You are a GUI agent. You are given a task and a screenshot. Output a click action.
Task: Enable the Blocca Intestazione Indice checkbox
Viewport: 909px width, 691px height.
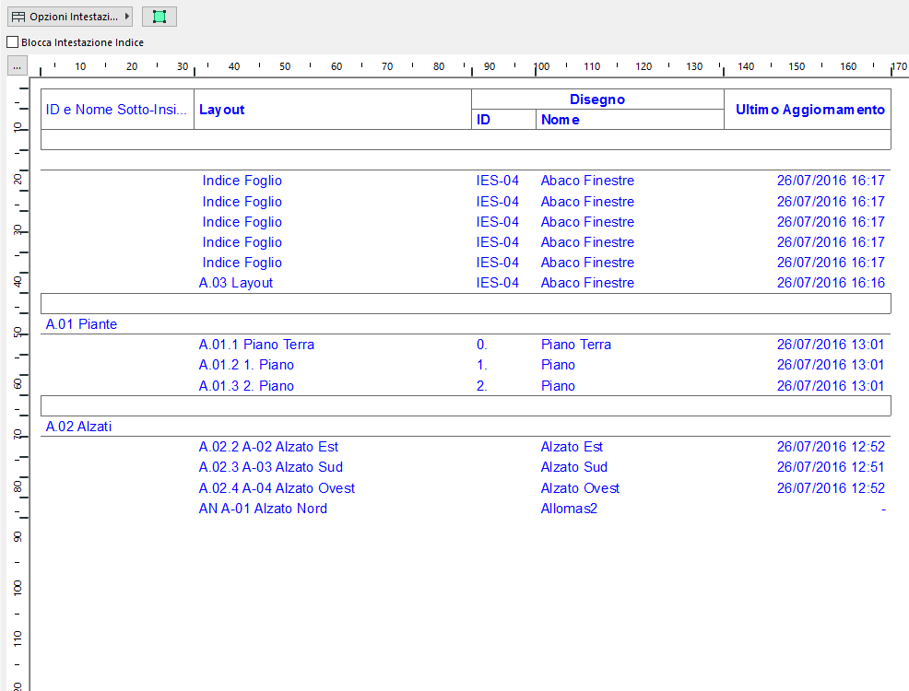click(12, 42)
